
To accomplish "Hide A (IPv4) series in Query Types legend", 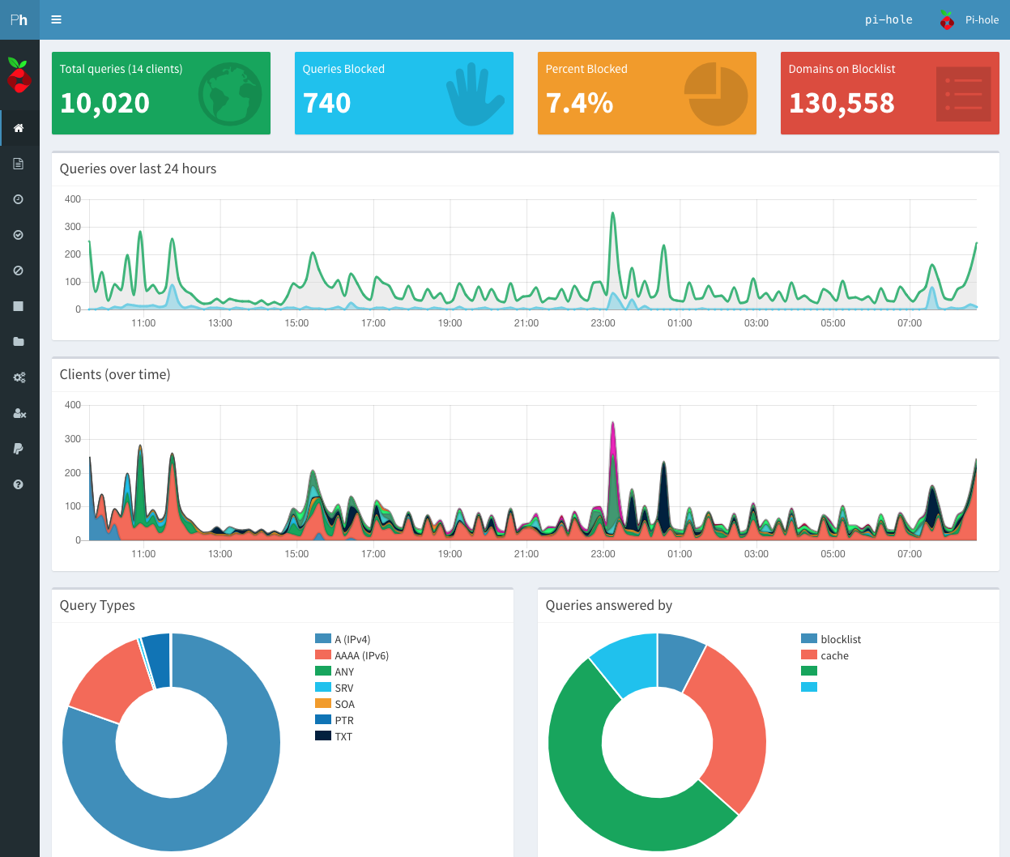I will point(352,639).
